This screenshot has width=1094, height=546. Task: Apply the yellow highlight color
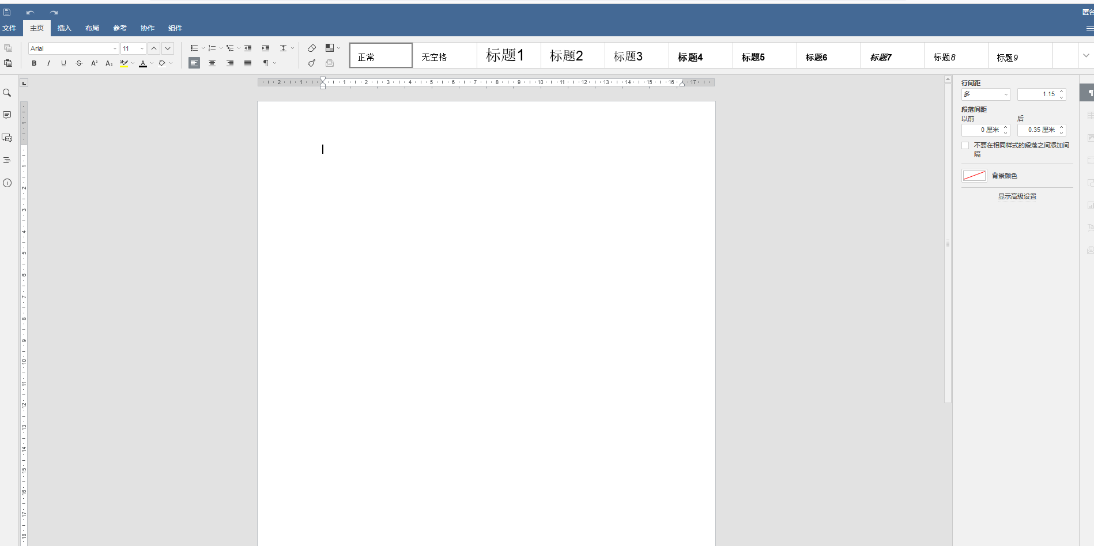tap(123, 63)
